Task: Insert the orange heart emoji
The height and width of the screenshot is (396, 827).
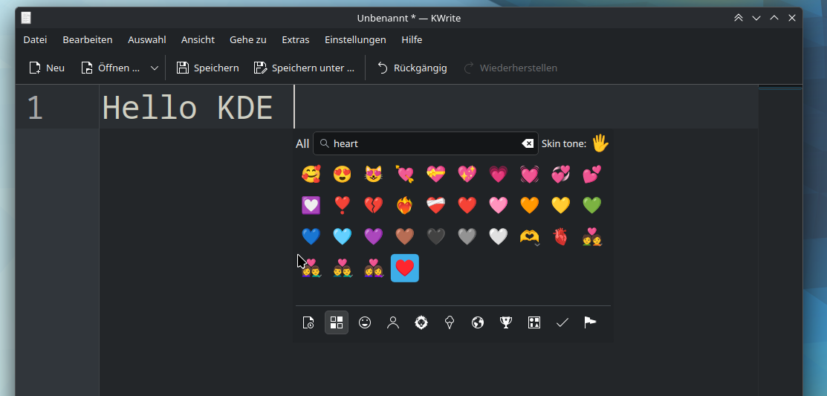Action: pyautogui.click(x=530, y=205)
